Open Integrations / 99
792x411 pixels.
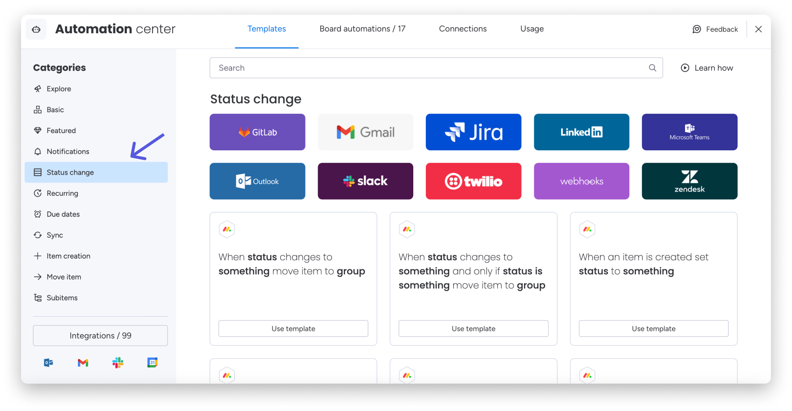coord(100,335)
